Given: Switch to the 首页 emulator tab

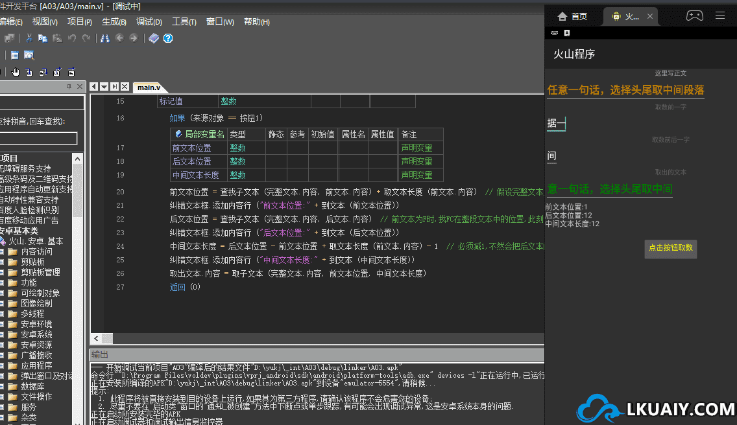Looking at the screenshot, I should (x=572, y=16).
